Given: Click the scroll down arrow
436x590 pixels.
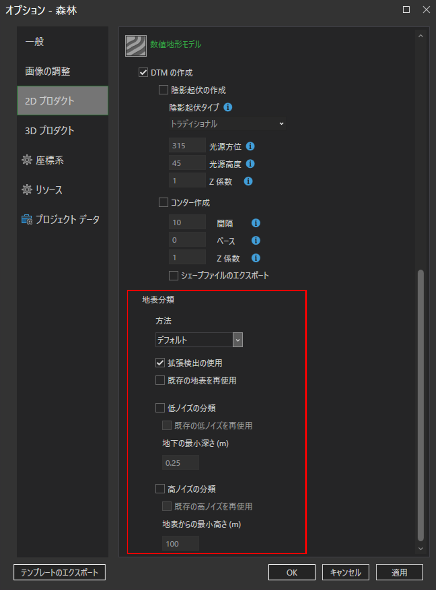Looking at the screenshot, I should point(421,548).
